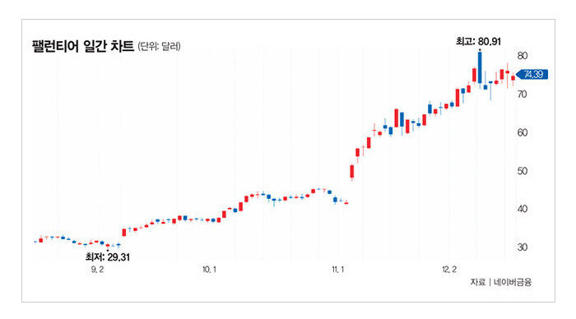Click the 최고: 80.91 label
The width and height of the screenshot is (576, 319).
tap(478, 41)
